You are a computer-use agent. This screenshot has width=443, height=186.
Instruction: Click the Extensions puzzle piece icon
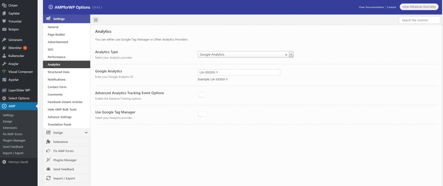coord(48,142)
